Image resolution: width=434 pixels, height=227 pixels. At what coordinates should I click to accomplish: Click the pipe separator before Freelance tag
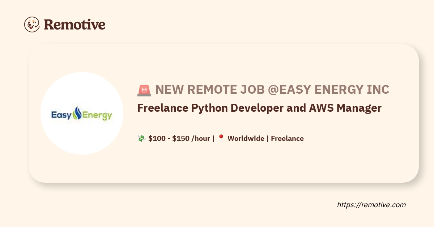coord(268,138)
